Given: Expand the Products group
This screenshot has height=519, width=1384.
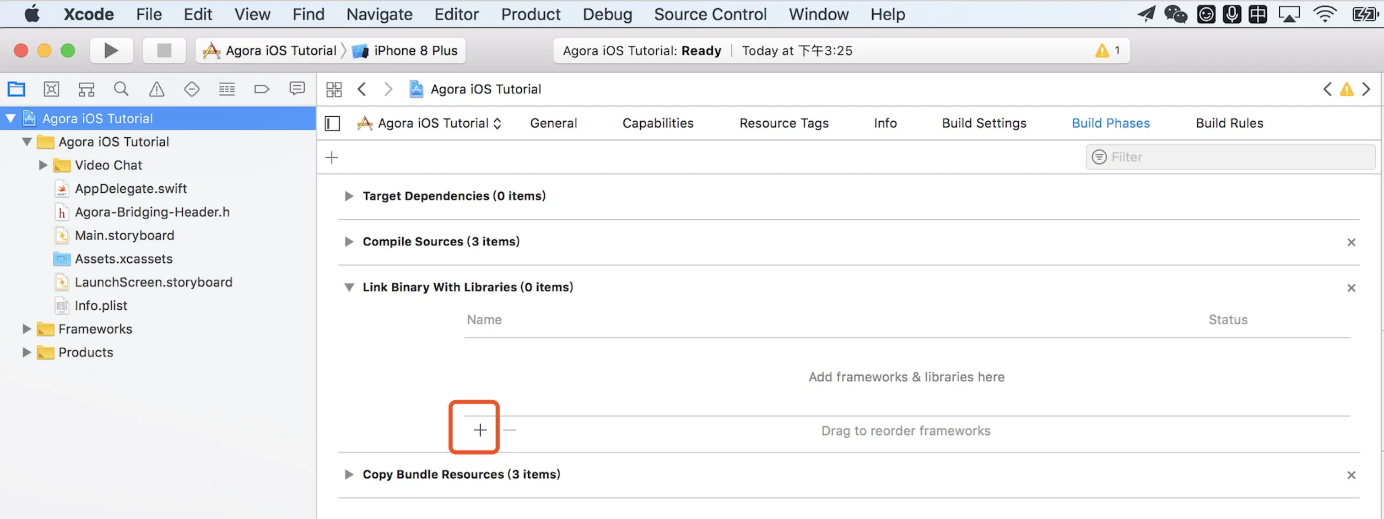Looking at the screenshot, I should pos(27,352).
